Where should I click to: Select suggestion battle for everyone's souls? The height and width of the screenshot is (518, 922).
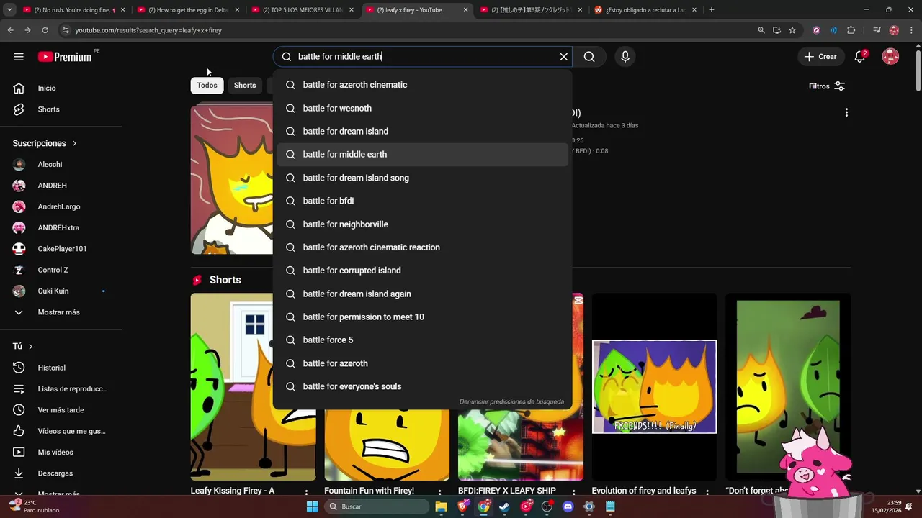(422, 386)
